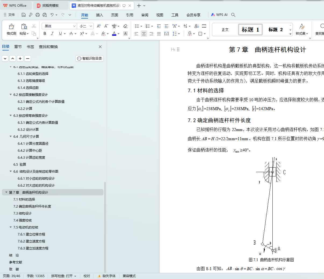Open the 插入 (Insert) ribbon tab
The height and width of the screenshot is (279, 324).
(x=100, y=15)
